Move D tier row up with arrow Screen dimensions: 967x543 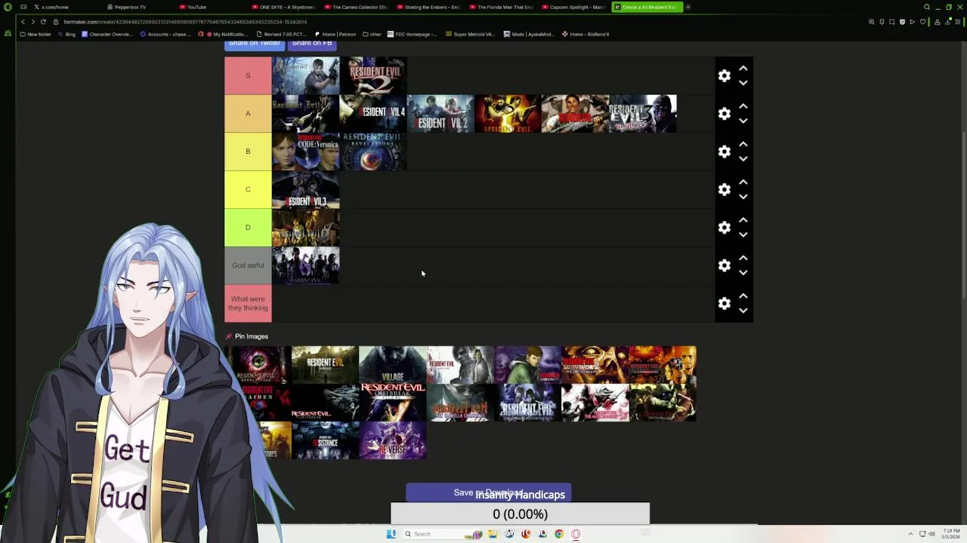pos(743,219)
